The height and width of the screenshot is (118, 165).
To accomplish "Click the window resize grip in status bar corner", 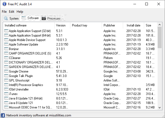I will pyautogui.click(x=163, y=116).
